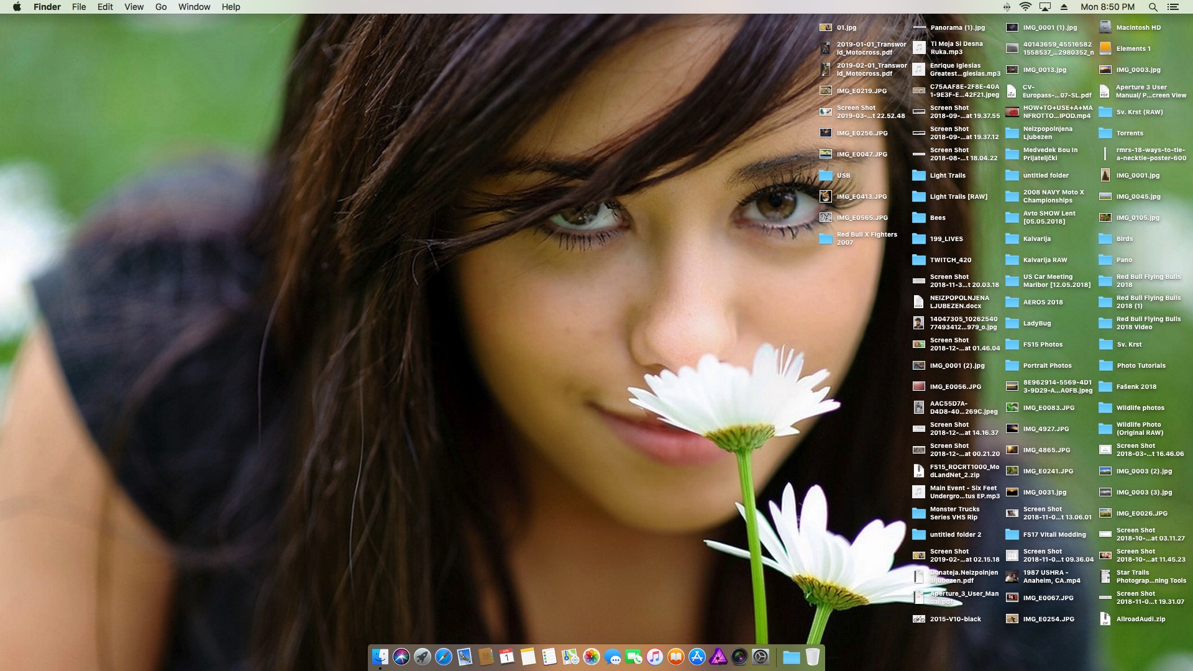Open the File menu
This screenshot has width=1193, height=671.
pos(79,7)
